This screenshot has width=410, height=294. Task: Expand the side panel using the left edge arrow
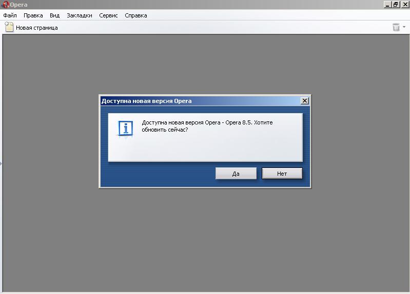pyautogui.click(x=1, y=163)
